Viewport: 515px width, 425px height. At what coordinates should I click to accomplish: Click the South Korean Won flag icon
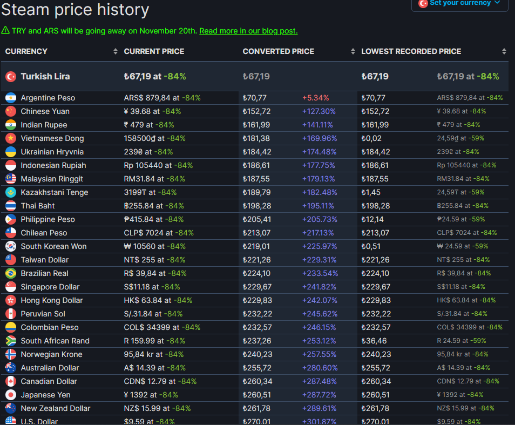pyautogui.click(x=11, y=246)
